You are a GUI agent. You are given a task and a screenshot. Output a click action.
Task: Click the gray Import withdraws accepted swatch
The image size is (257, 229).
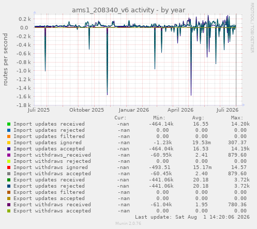[9, 174]
